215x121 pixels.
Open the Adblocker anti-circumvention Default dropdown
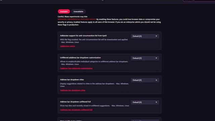point(145,36)
